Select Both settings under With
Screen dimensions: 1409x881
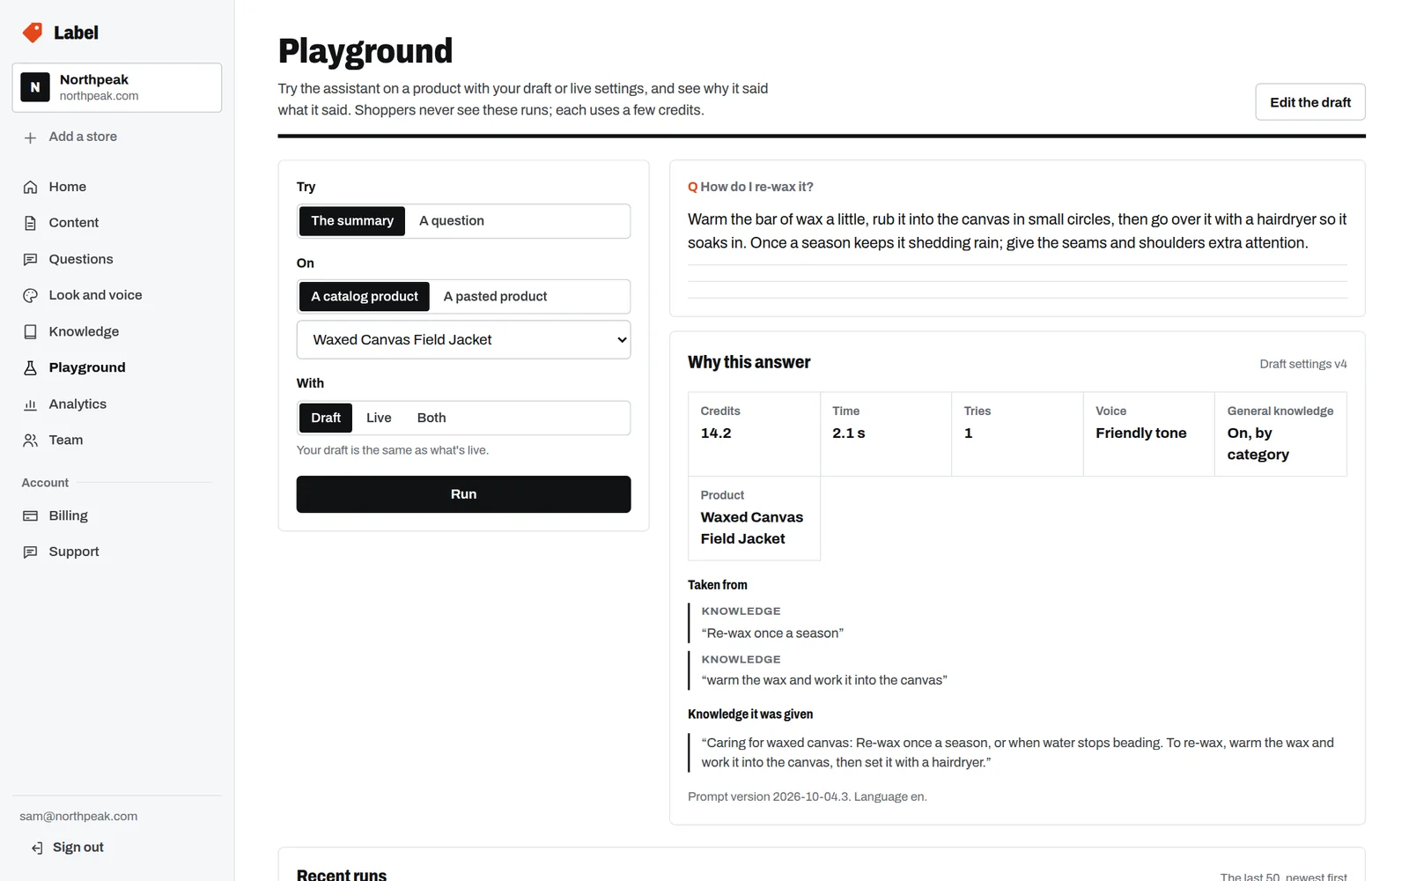coord(432,418)
